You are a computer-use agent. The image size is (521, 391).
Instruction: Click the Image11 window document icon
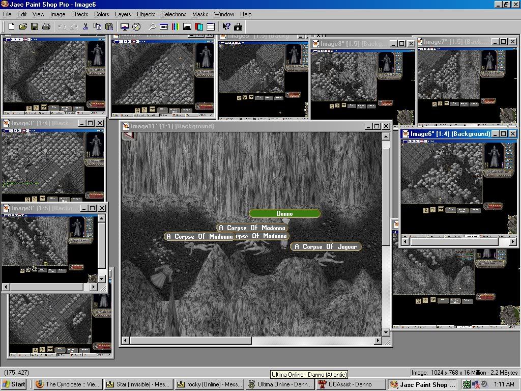click(126, 126)
